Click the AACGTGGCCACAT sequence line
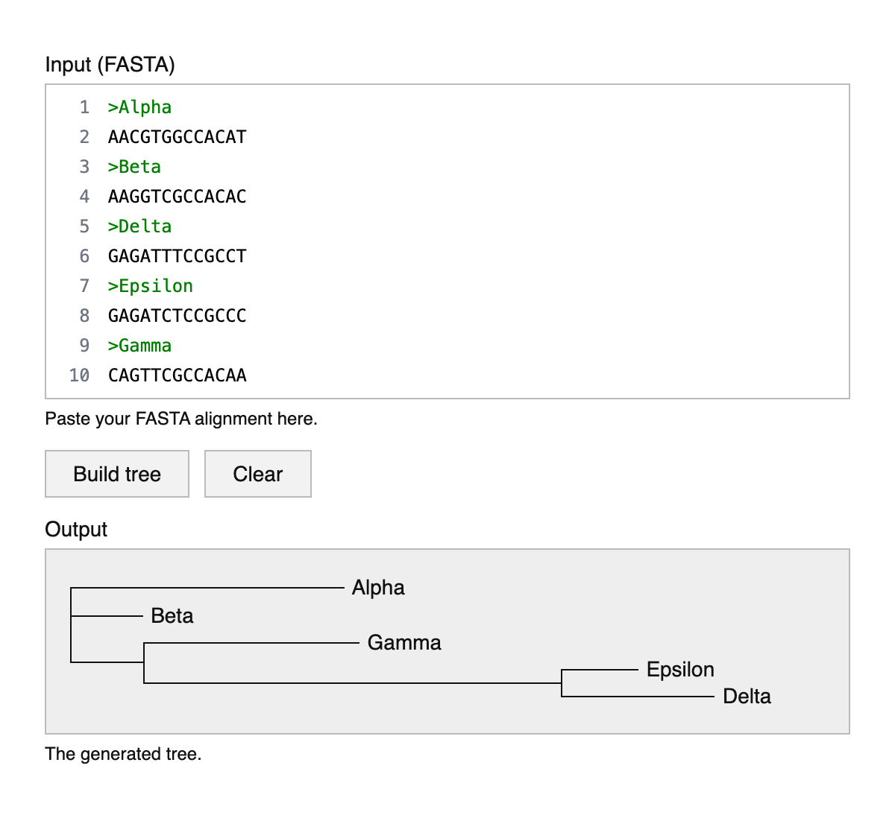The width and height of the screenshot is (895, 818). pos(177,137)
